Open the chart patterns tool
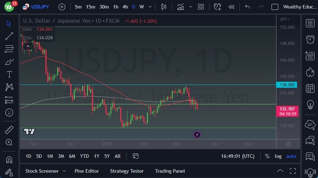Image resolution: width=318 pixels, height=178 pixels. (x=9, y=87)
